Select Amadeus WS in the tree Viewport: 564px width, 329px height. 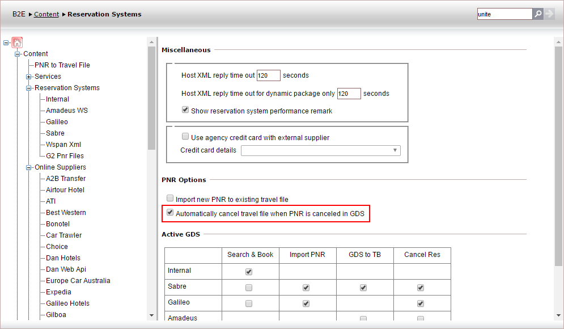67,111
